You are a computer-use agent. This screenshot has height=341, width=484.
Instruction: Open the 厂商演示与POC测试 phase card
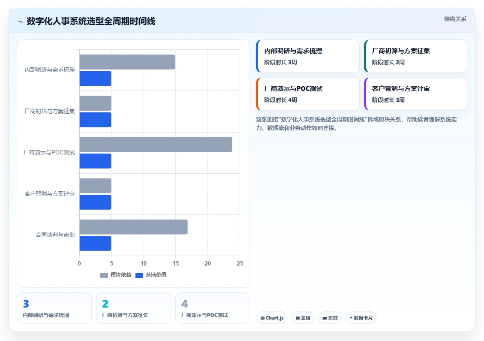click(x=308, y=94)
